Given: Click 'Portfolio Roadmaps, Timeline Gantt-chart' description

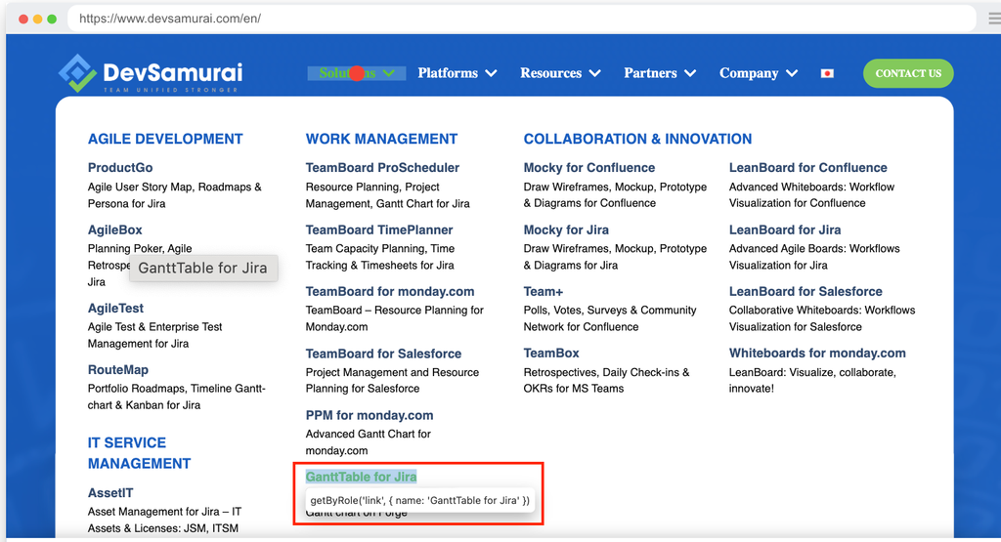Looking at the screenshot, I should 176,396.
